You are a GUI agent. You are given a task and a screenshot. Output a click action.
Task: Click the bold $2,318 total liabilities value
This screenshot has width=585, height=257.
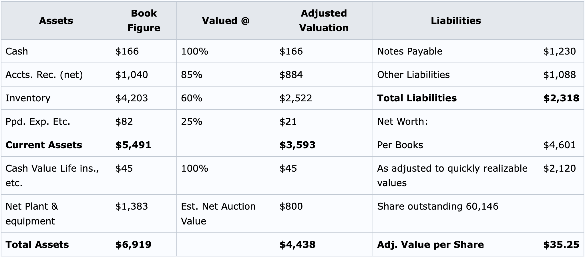[x=561, y=98]
